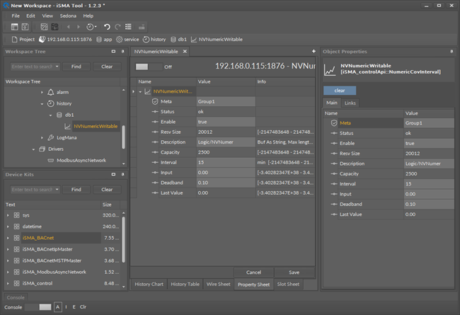Click the list view toolbar icon
Viewport: 460px width, 315px height.
(128, 27)
